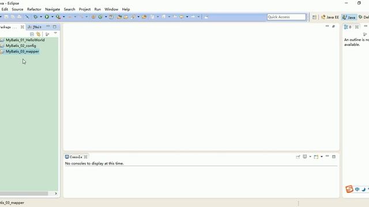Click the Open Task toolbar icon
Image resolution: width=369 pixels, height=207 pixels.
pos(126,17)
